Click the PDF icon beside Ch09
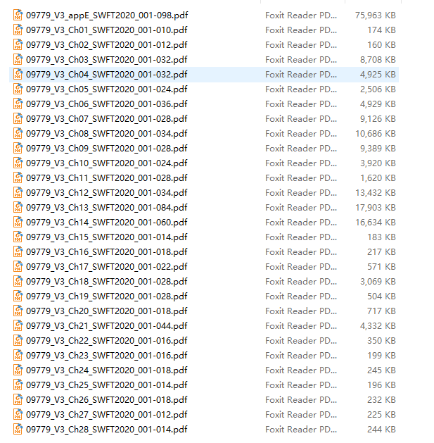 18,149
